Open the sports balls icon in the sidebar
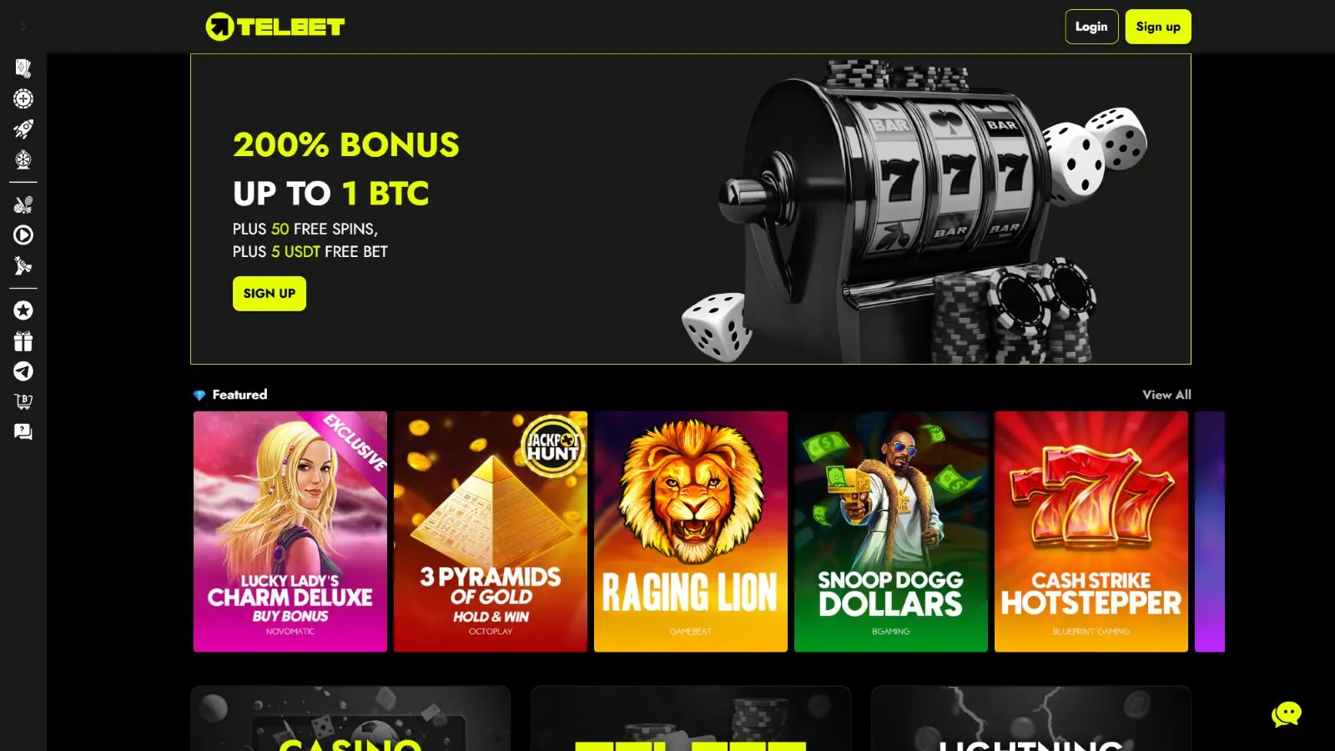The width and height of the screenshot is (1335, 751). click(23, 204)
